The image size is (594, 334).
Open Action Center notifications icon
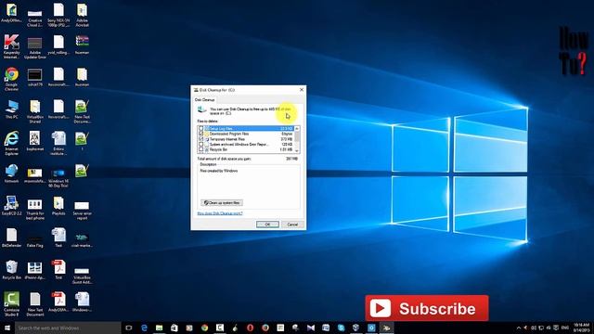click(x=556, y=328)
